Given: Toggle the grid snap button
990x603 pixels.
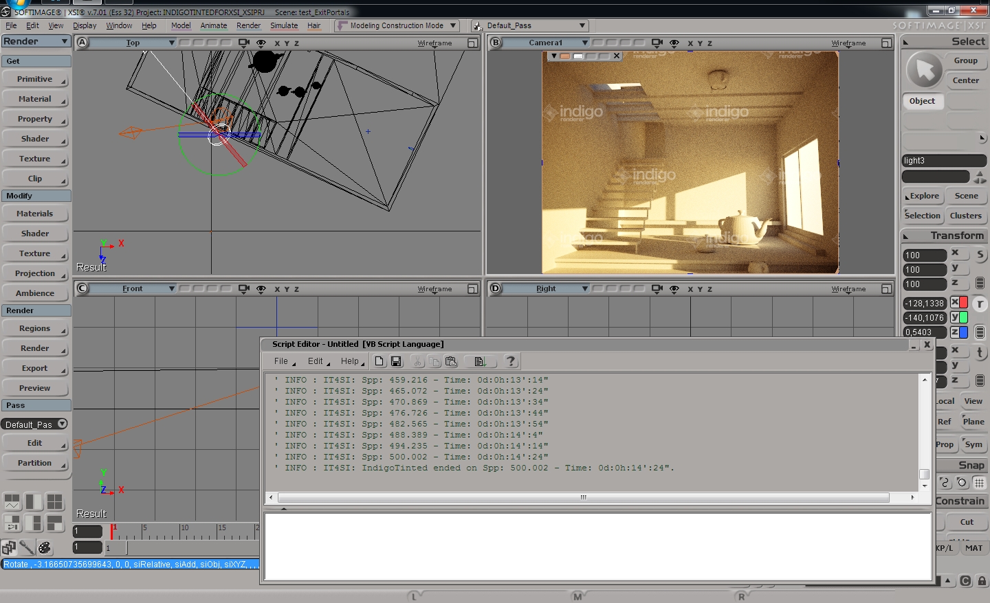Looking at the screenshot, I should 979,483.
